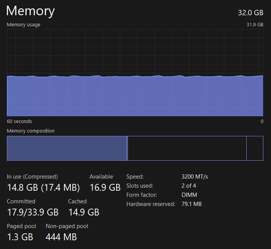271x249 pixels.
Task: Click the Memory composition label
Action: (x=30, y=131)
